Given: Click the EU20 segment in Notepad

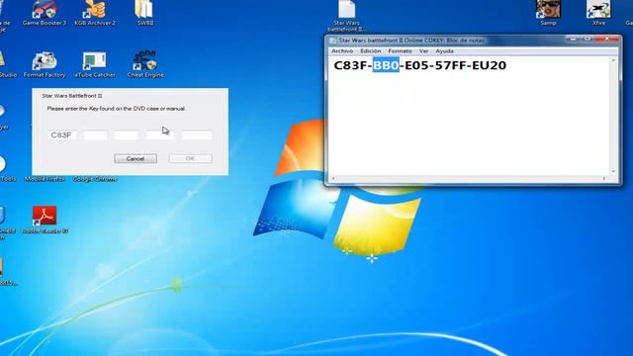Looking at the screenshot, I should (489, 65).
